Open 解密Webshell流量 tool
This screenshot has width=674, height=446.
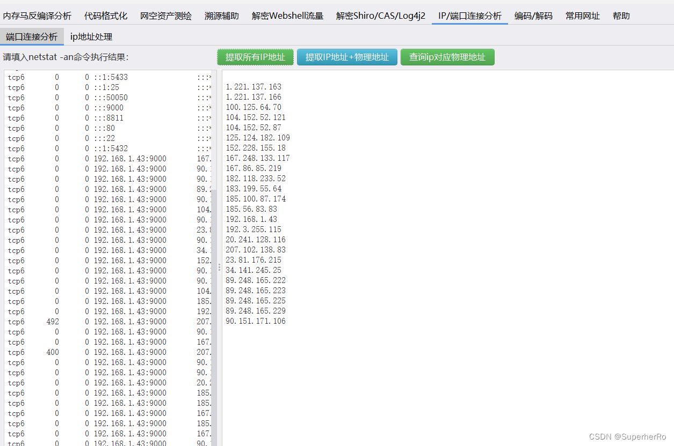click(x=287, y=16)
